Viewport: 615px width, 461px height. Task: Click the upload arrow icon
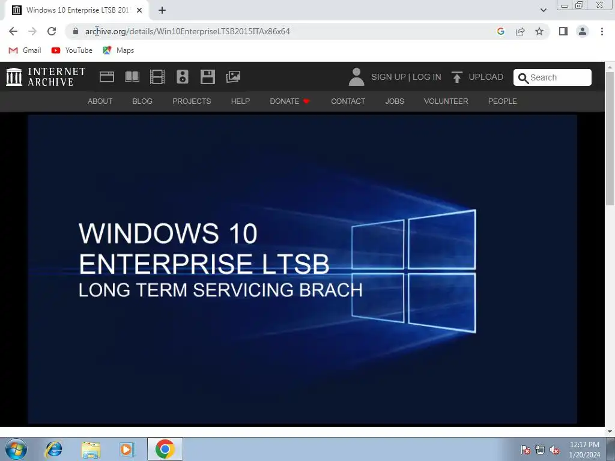pos(456,77)
